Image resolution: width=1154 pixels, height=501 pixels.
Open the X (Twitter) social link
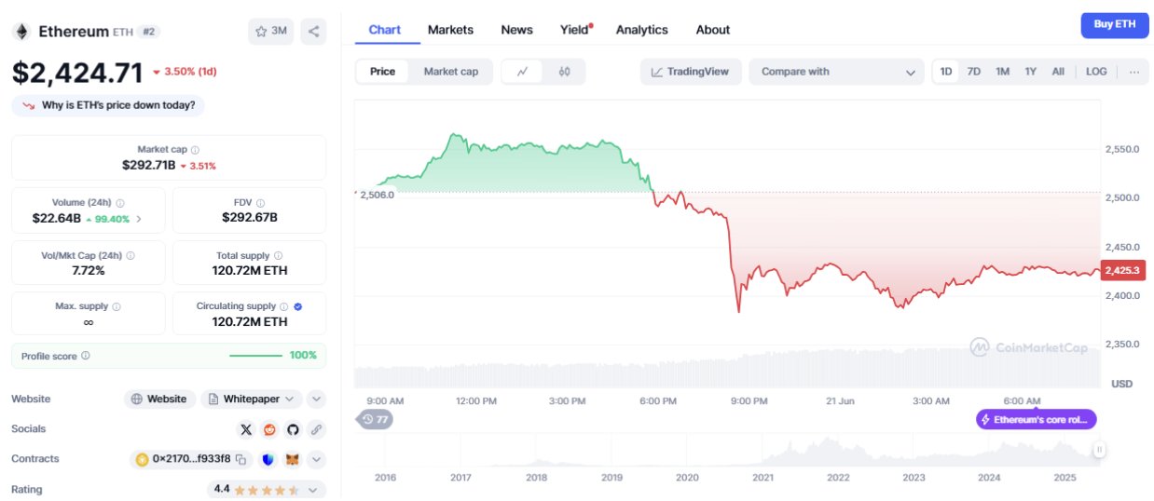coord(246,429)
